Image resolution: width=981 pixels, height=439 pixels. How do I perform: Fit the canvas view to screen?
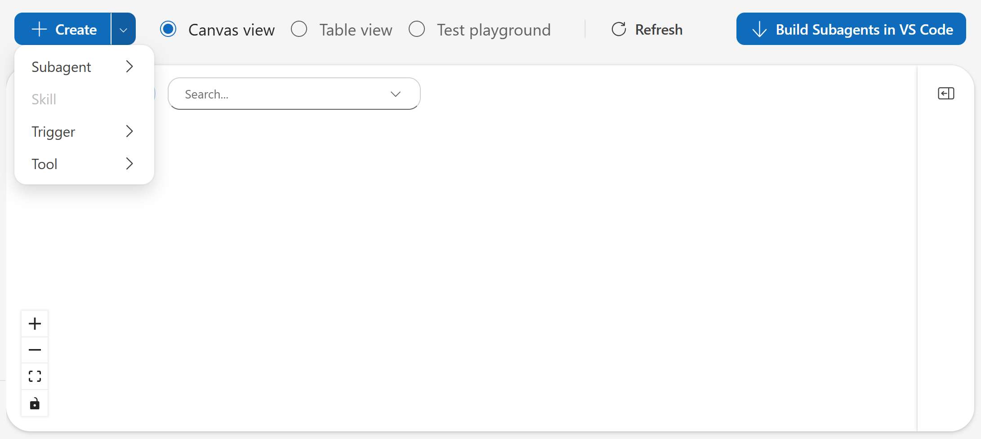pyautogui.click(x=35, y=376)
